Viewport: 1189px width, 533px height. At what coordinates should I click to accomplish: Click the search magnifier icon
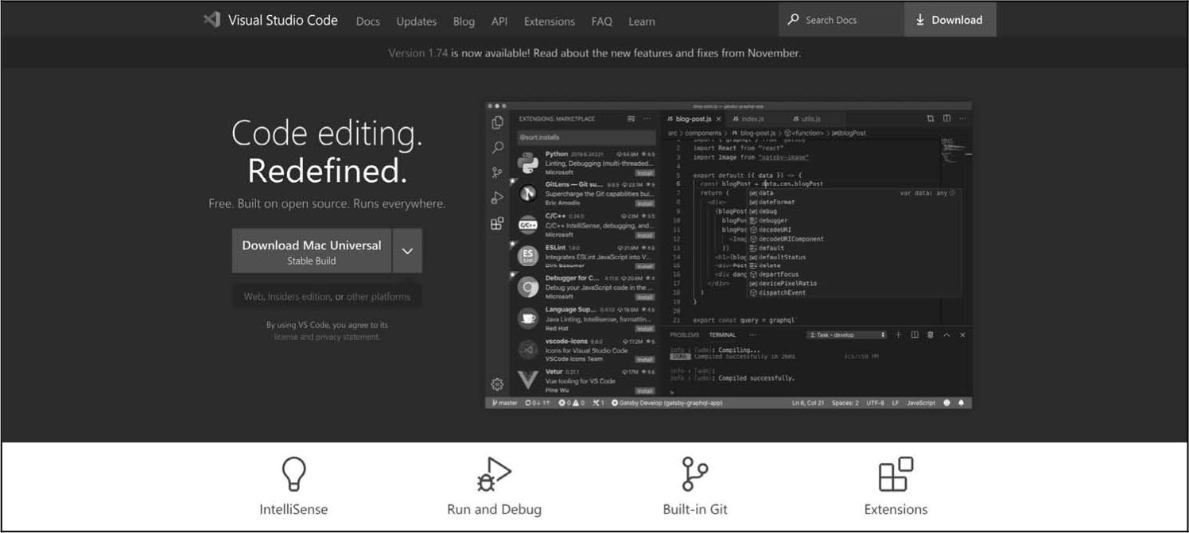click(x=793, y=20)
